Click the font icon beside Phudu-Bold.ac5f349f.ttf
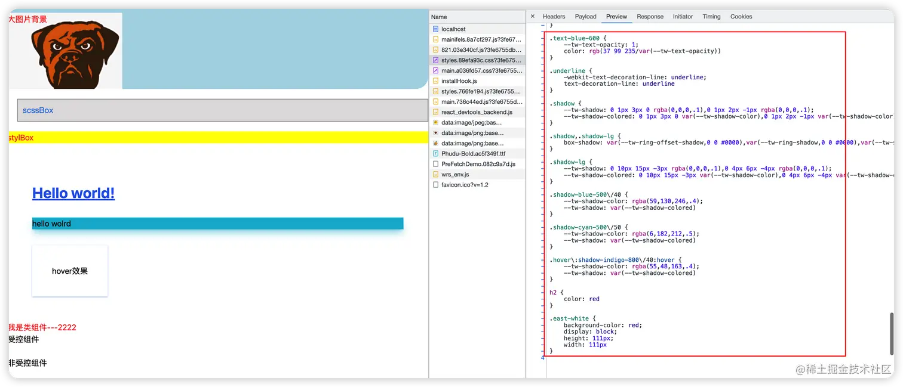The height and width of the screenshot is (387, 903). (435, 154)
